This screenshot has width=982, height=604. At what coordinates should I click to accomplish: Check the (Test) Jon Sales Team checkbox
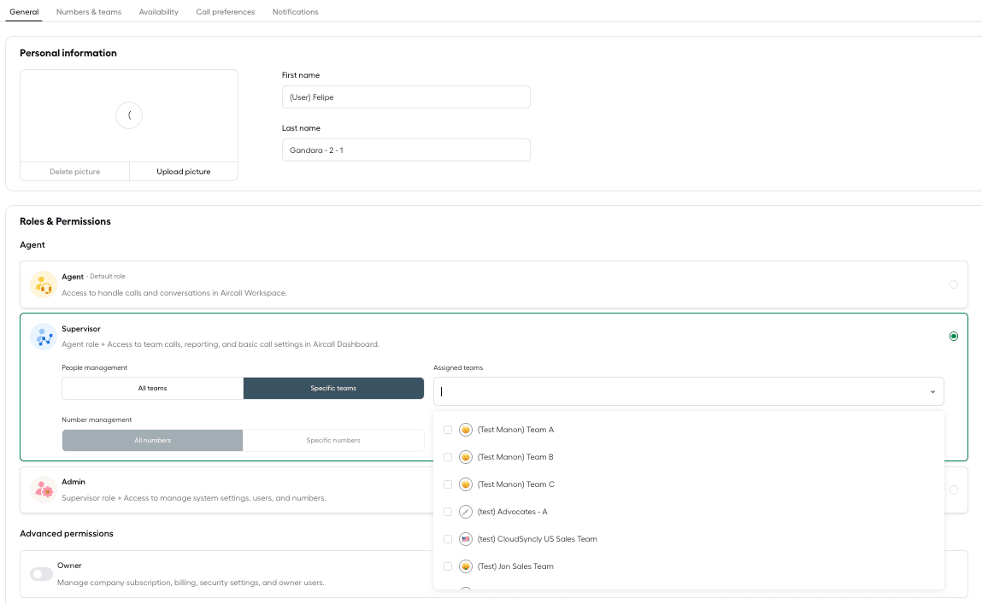point(448,566)
